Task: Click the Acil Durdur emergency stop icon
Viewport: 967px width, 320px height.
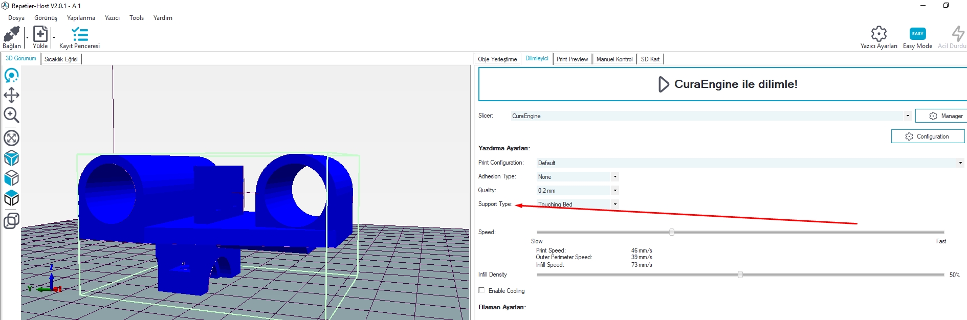Action: click(x=958, y=34)
